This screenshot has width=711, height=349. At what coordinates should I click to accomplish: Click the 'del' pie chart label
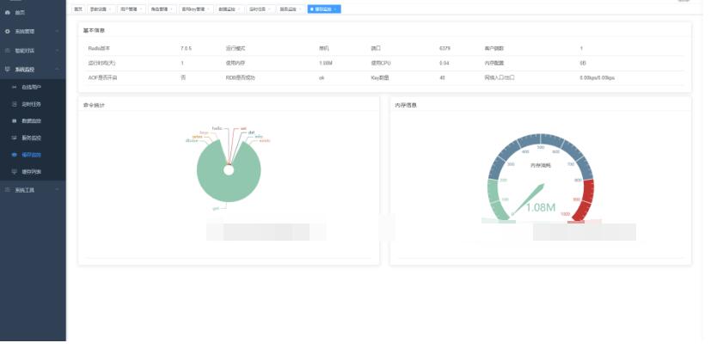[251, 132]
